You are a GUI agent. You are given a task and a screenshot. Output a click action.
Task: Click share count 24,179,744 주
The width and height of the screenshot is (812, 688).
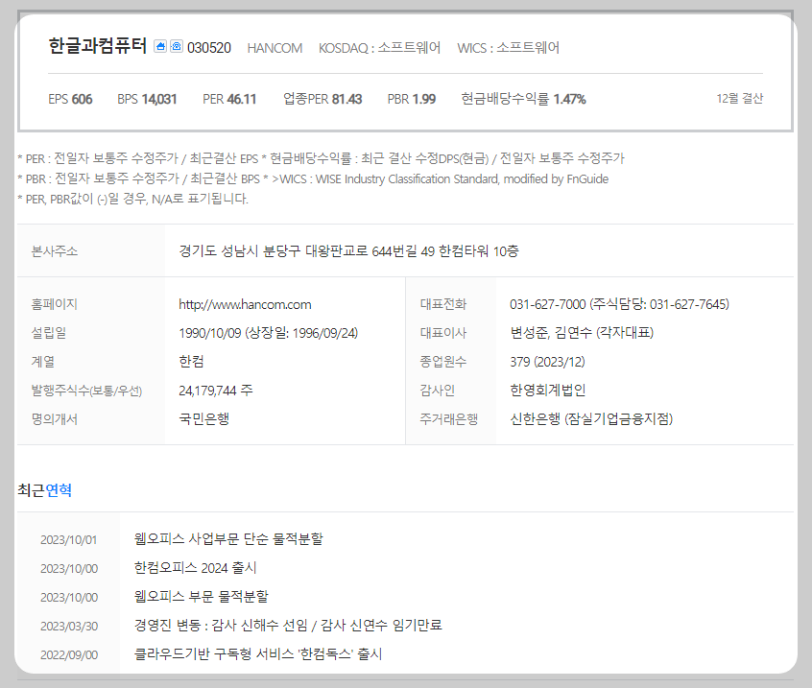pos(216,391)
